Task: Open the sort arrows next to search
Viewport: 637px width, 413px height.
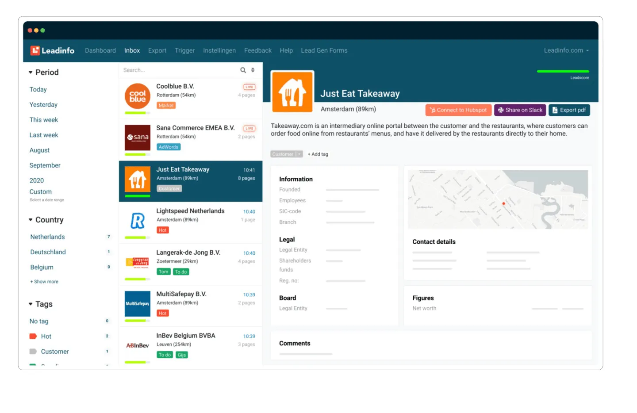Action: pos(253,70)
